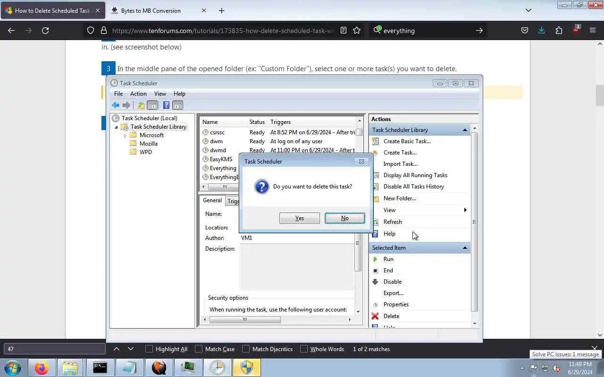
Task: Select the csrssc task in the list
Action: pyautogui.click(x=217, y=132)
